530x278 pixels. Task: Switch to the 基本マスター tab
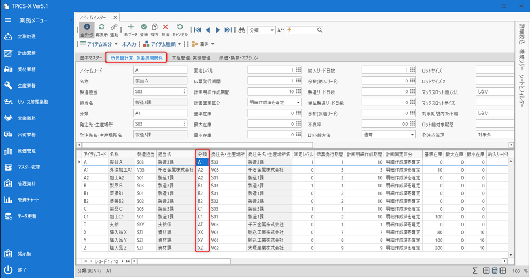click(x=91, y=58)
